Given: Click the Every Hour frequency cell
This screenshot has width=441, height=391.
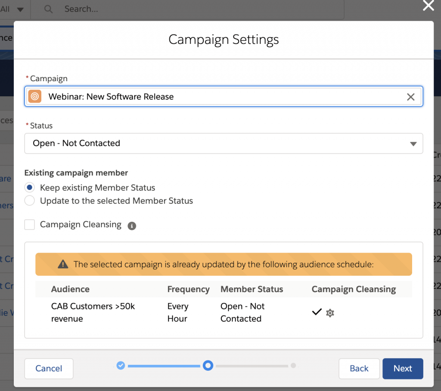Looking at the screenshot, I should click(178, 312).
